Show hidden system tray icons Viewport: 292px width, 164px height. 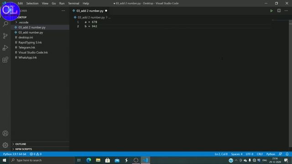point(236,160)
